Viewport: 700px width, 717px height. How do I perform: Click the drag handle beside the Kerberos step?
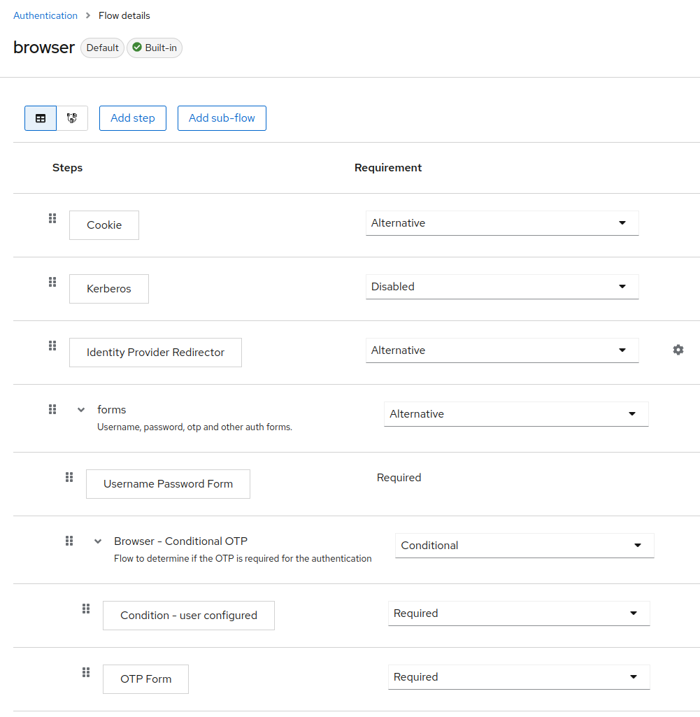(x=52, y=282)
